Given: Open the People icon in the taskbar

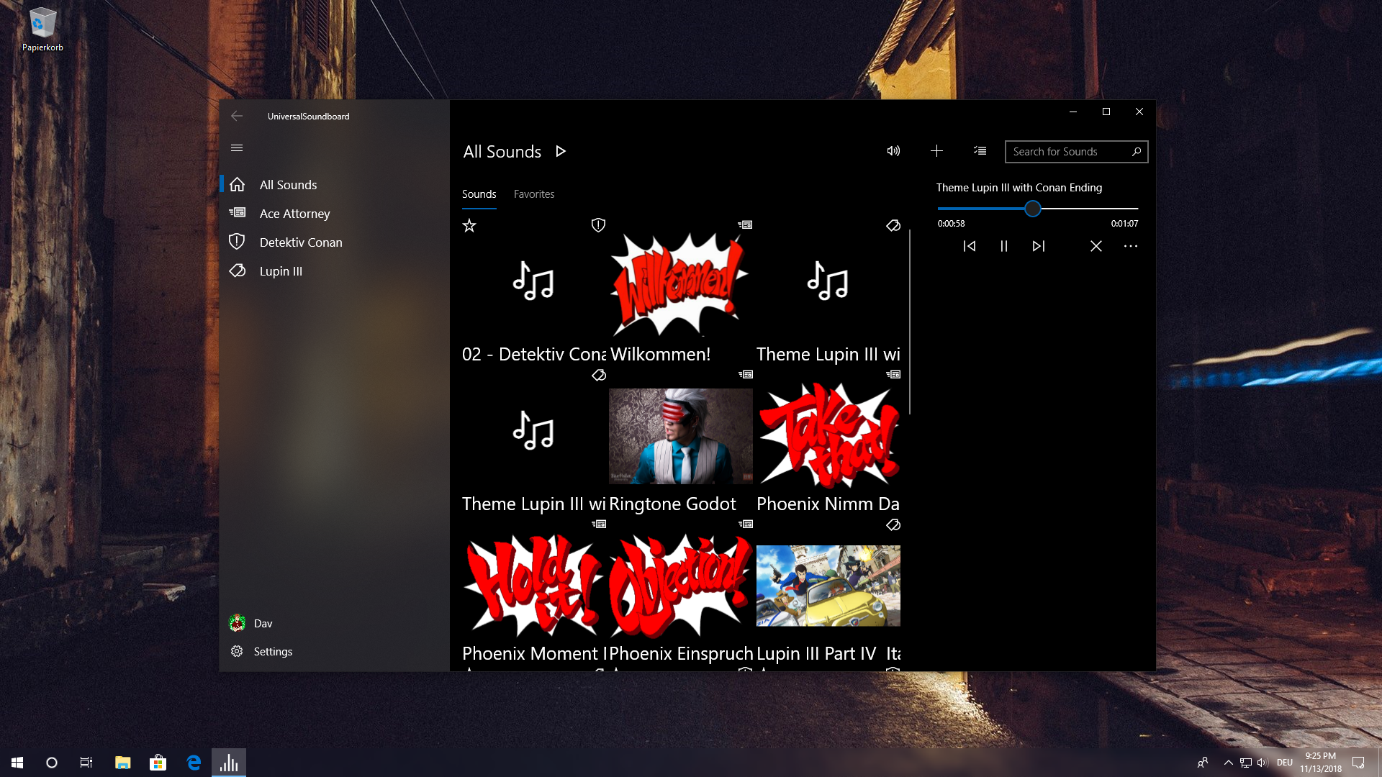Looking at the screenshot, I should point(1202,763).
